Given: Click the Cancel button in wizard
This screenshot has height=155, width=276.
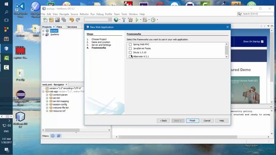Looking at the screenshot, I should pos(207,121).
